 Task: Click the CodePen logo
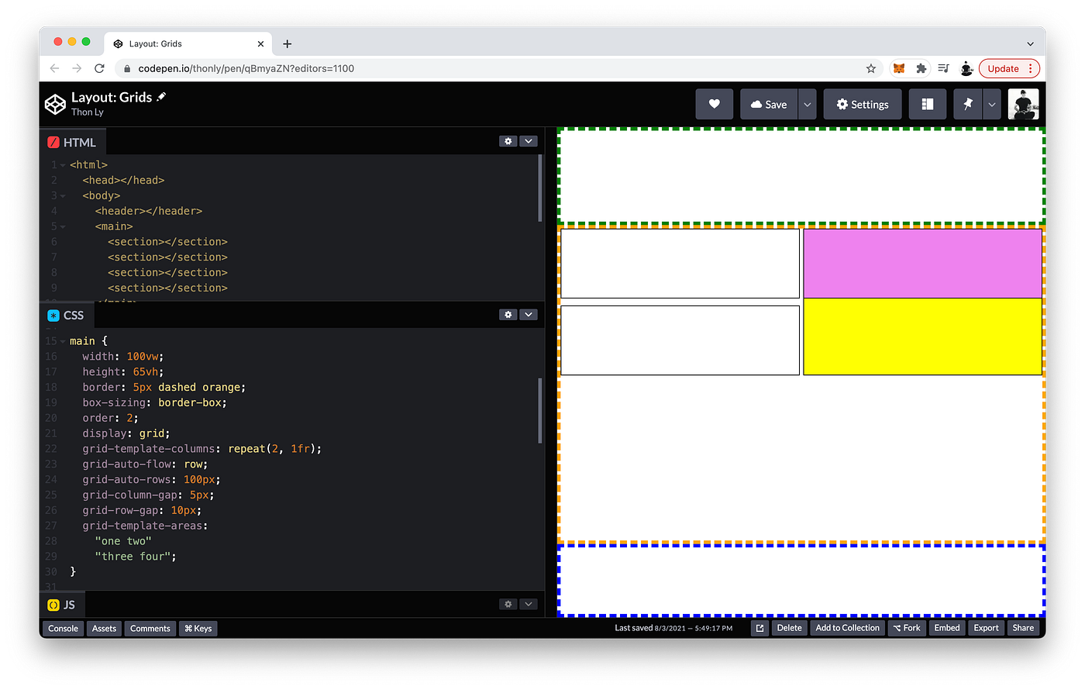point(54,103)
